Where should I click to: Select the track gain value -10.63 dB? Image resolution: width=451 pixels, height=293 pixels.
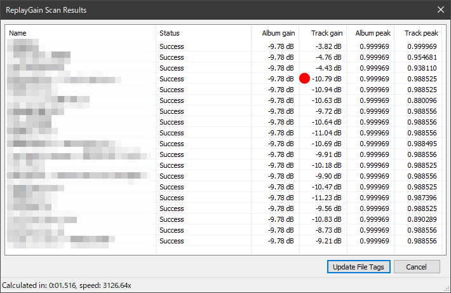point(326,100)
